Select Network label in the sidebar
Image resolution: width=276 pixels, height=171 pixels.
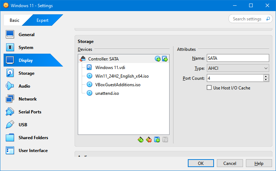(28, 99)
